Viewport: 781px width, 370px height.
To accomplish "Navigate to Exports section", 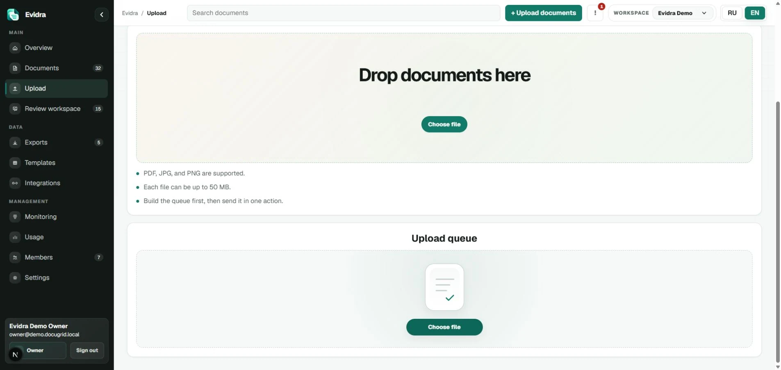I will (x=56, y=142).
